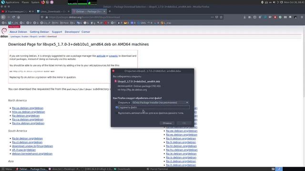The width and height of the screenshot is (305, 171).
Task: Open the taskbar Menu button
Action: pyautogui.click(x=7, y=169)
